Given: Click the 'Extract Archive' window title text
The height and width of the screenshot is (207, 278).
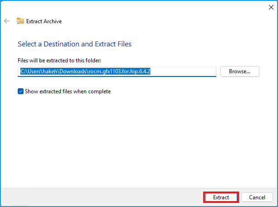Looking at the screenshot, I should [x=44, y=21].
